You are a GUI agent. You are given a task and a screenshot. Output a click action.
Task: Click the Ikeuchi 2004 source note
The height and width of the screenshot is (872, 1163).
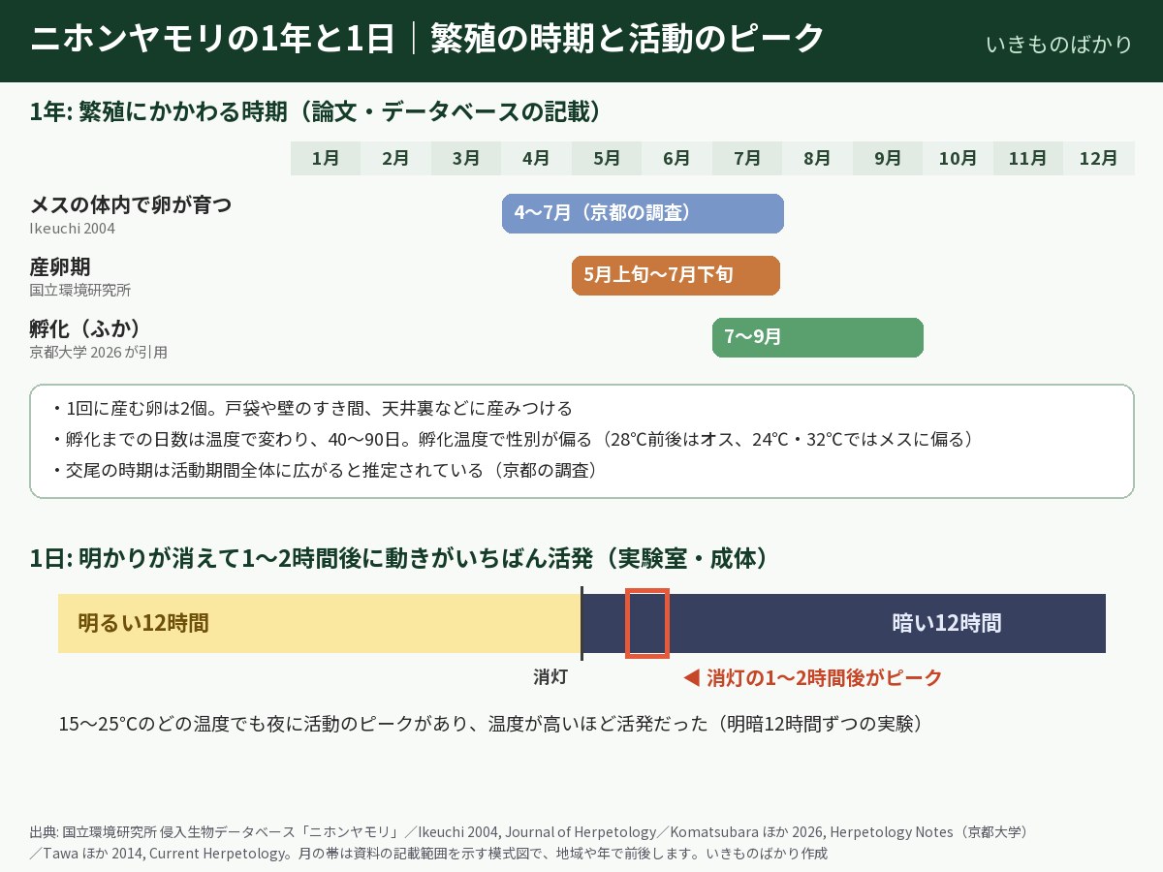click(73, 229)
